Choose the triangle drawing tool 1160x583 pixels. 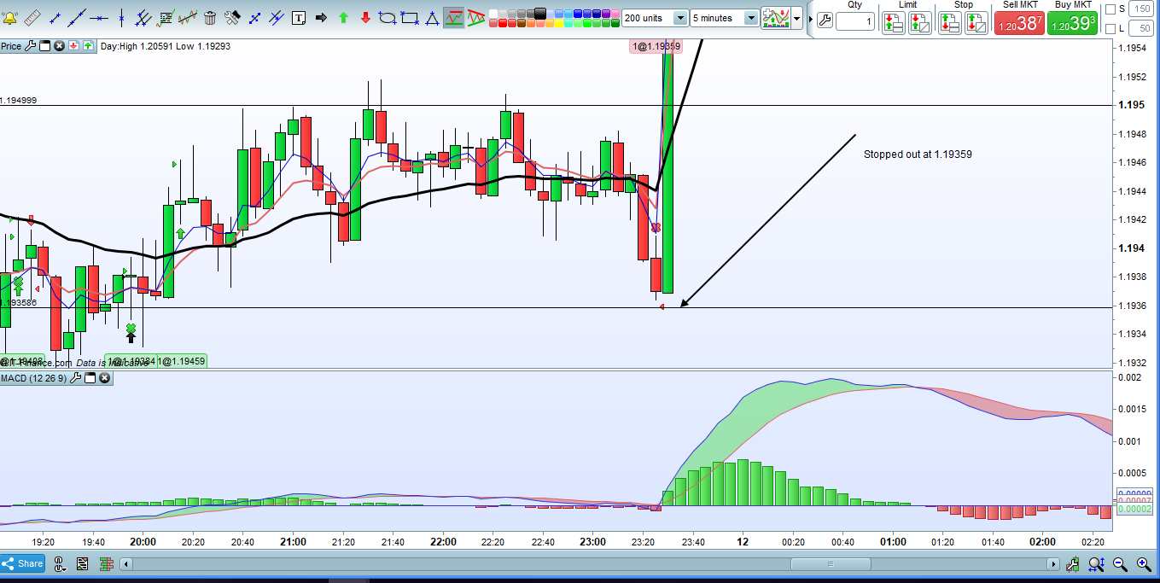click(432, 17)
